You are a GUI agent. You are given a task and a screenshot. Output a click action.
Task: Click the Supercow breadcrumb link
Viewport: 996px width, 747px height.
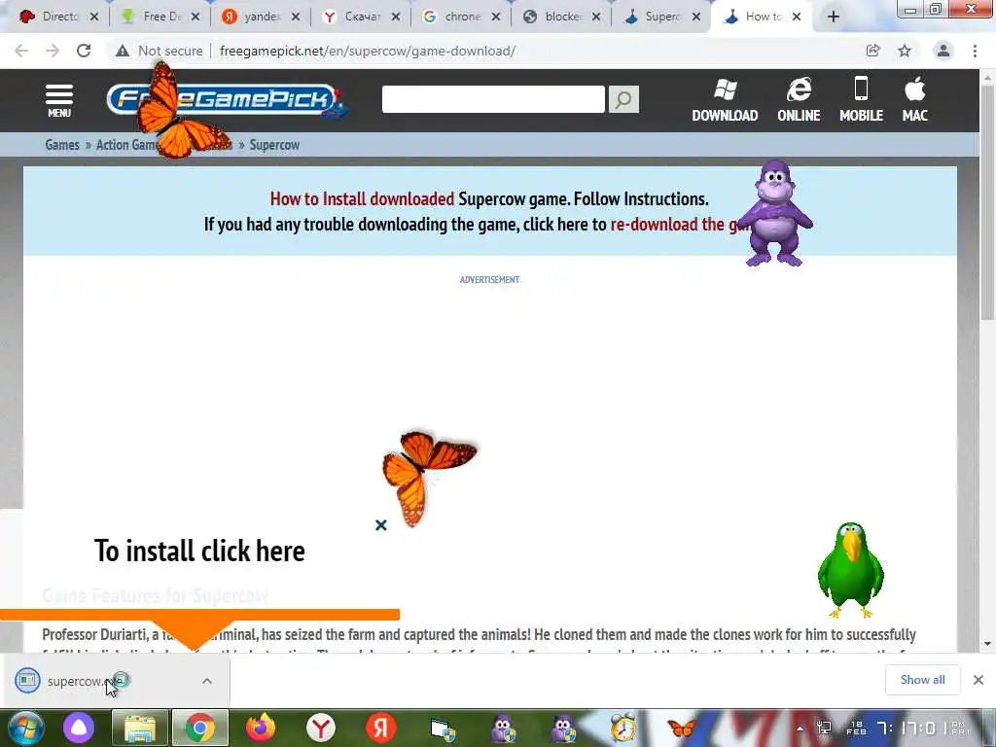274,145
